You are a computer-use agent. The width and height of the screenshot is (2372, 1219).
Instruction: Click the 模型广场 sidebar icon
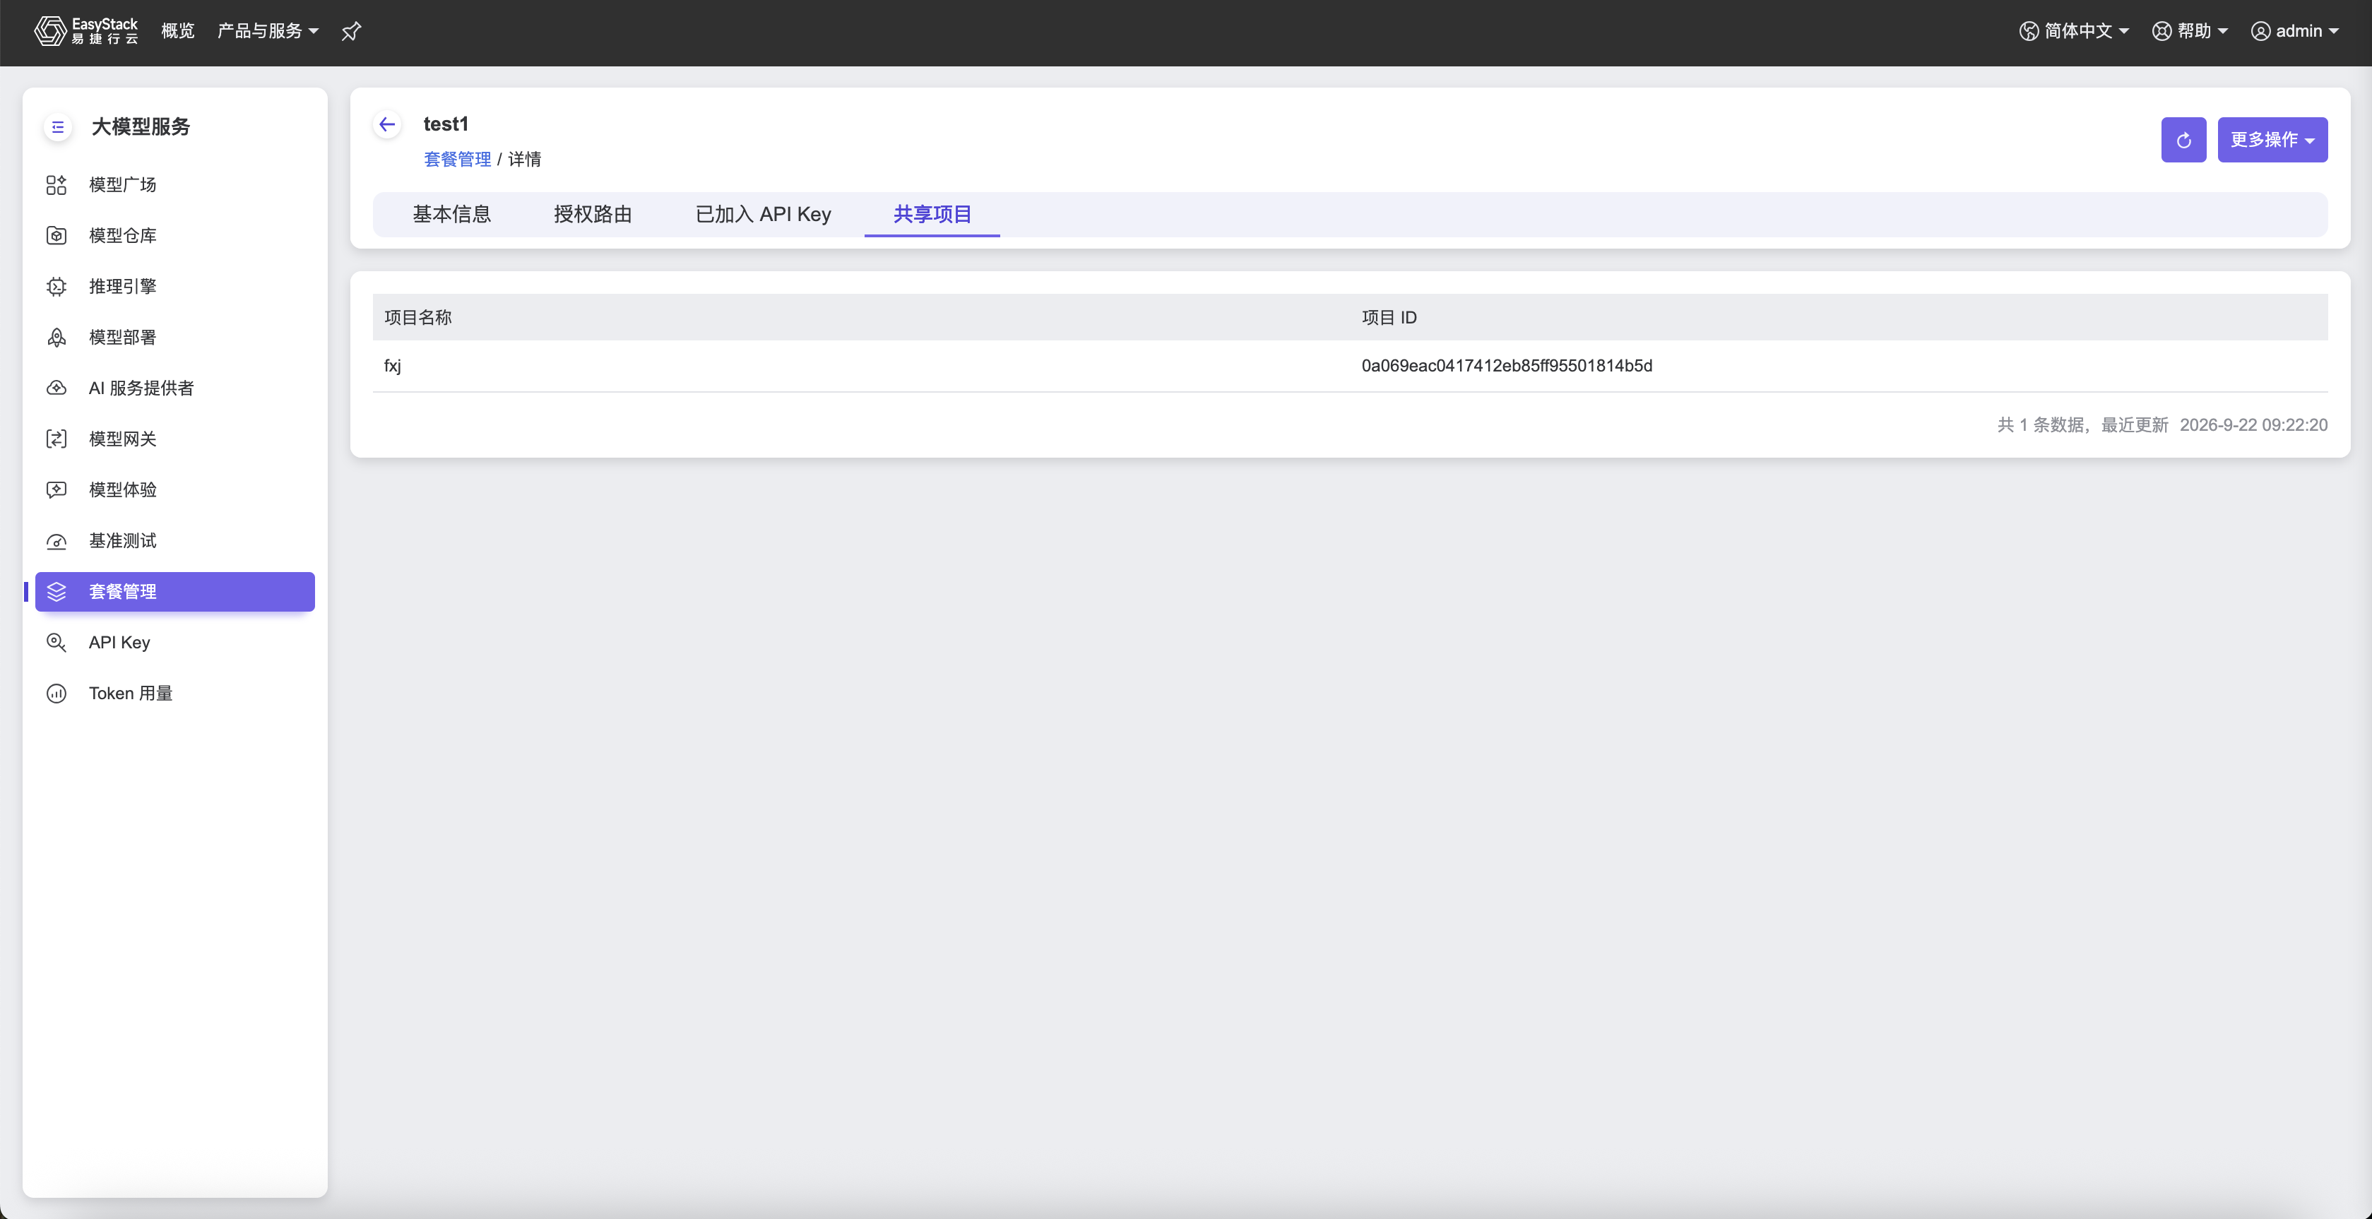pos(57,185)
